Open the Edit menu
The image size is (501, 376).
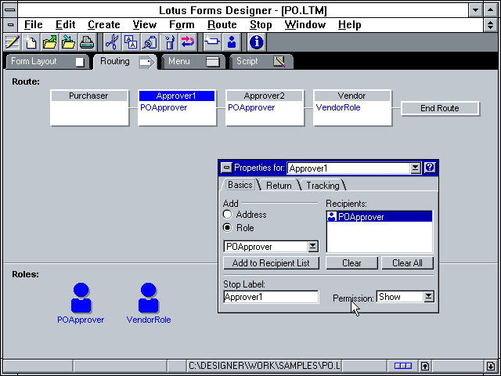tap(65, 24)
